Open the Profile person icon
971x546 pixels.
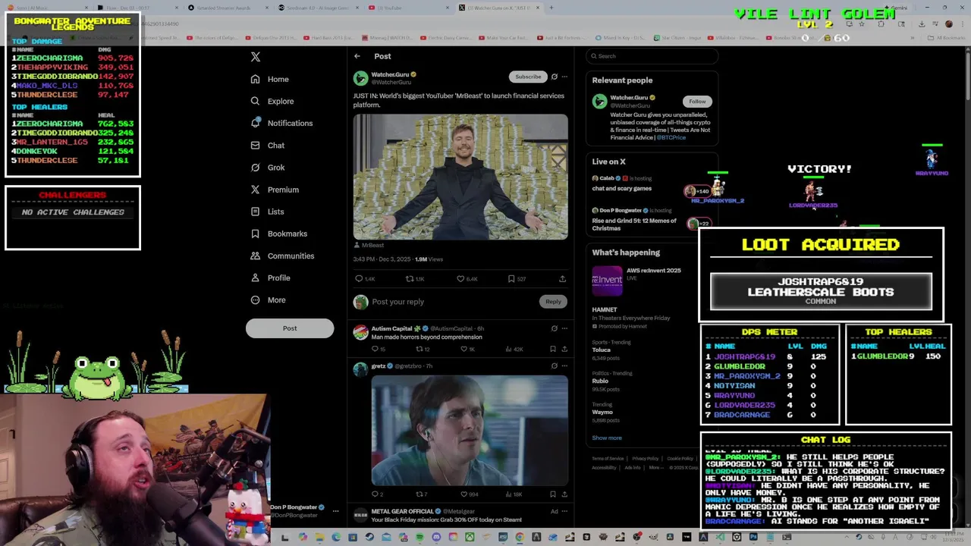(x=256, y=278)
